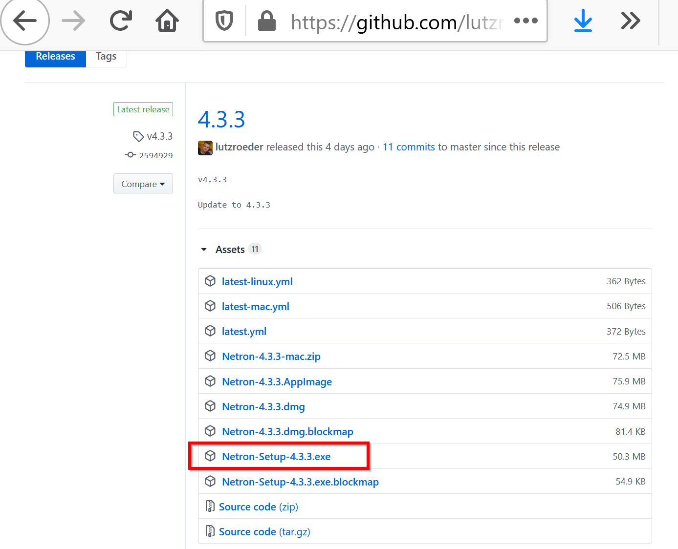Click the 362 Bytes size text
678x549 pixels.
pos(626,281)
